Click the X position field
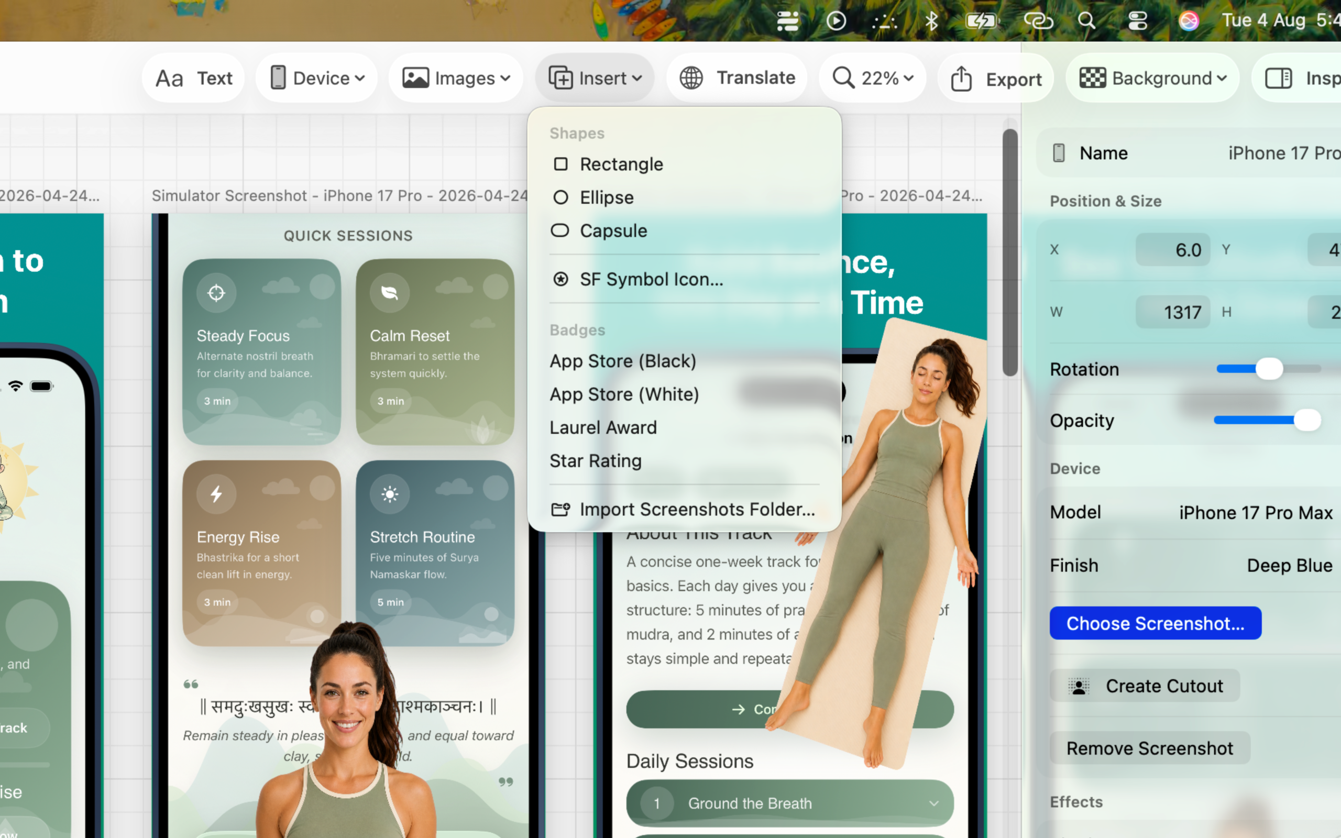Image resolution: width=1341 pixels, height=838 pixels. (1172, 250)
